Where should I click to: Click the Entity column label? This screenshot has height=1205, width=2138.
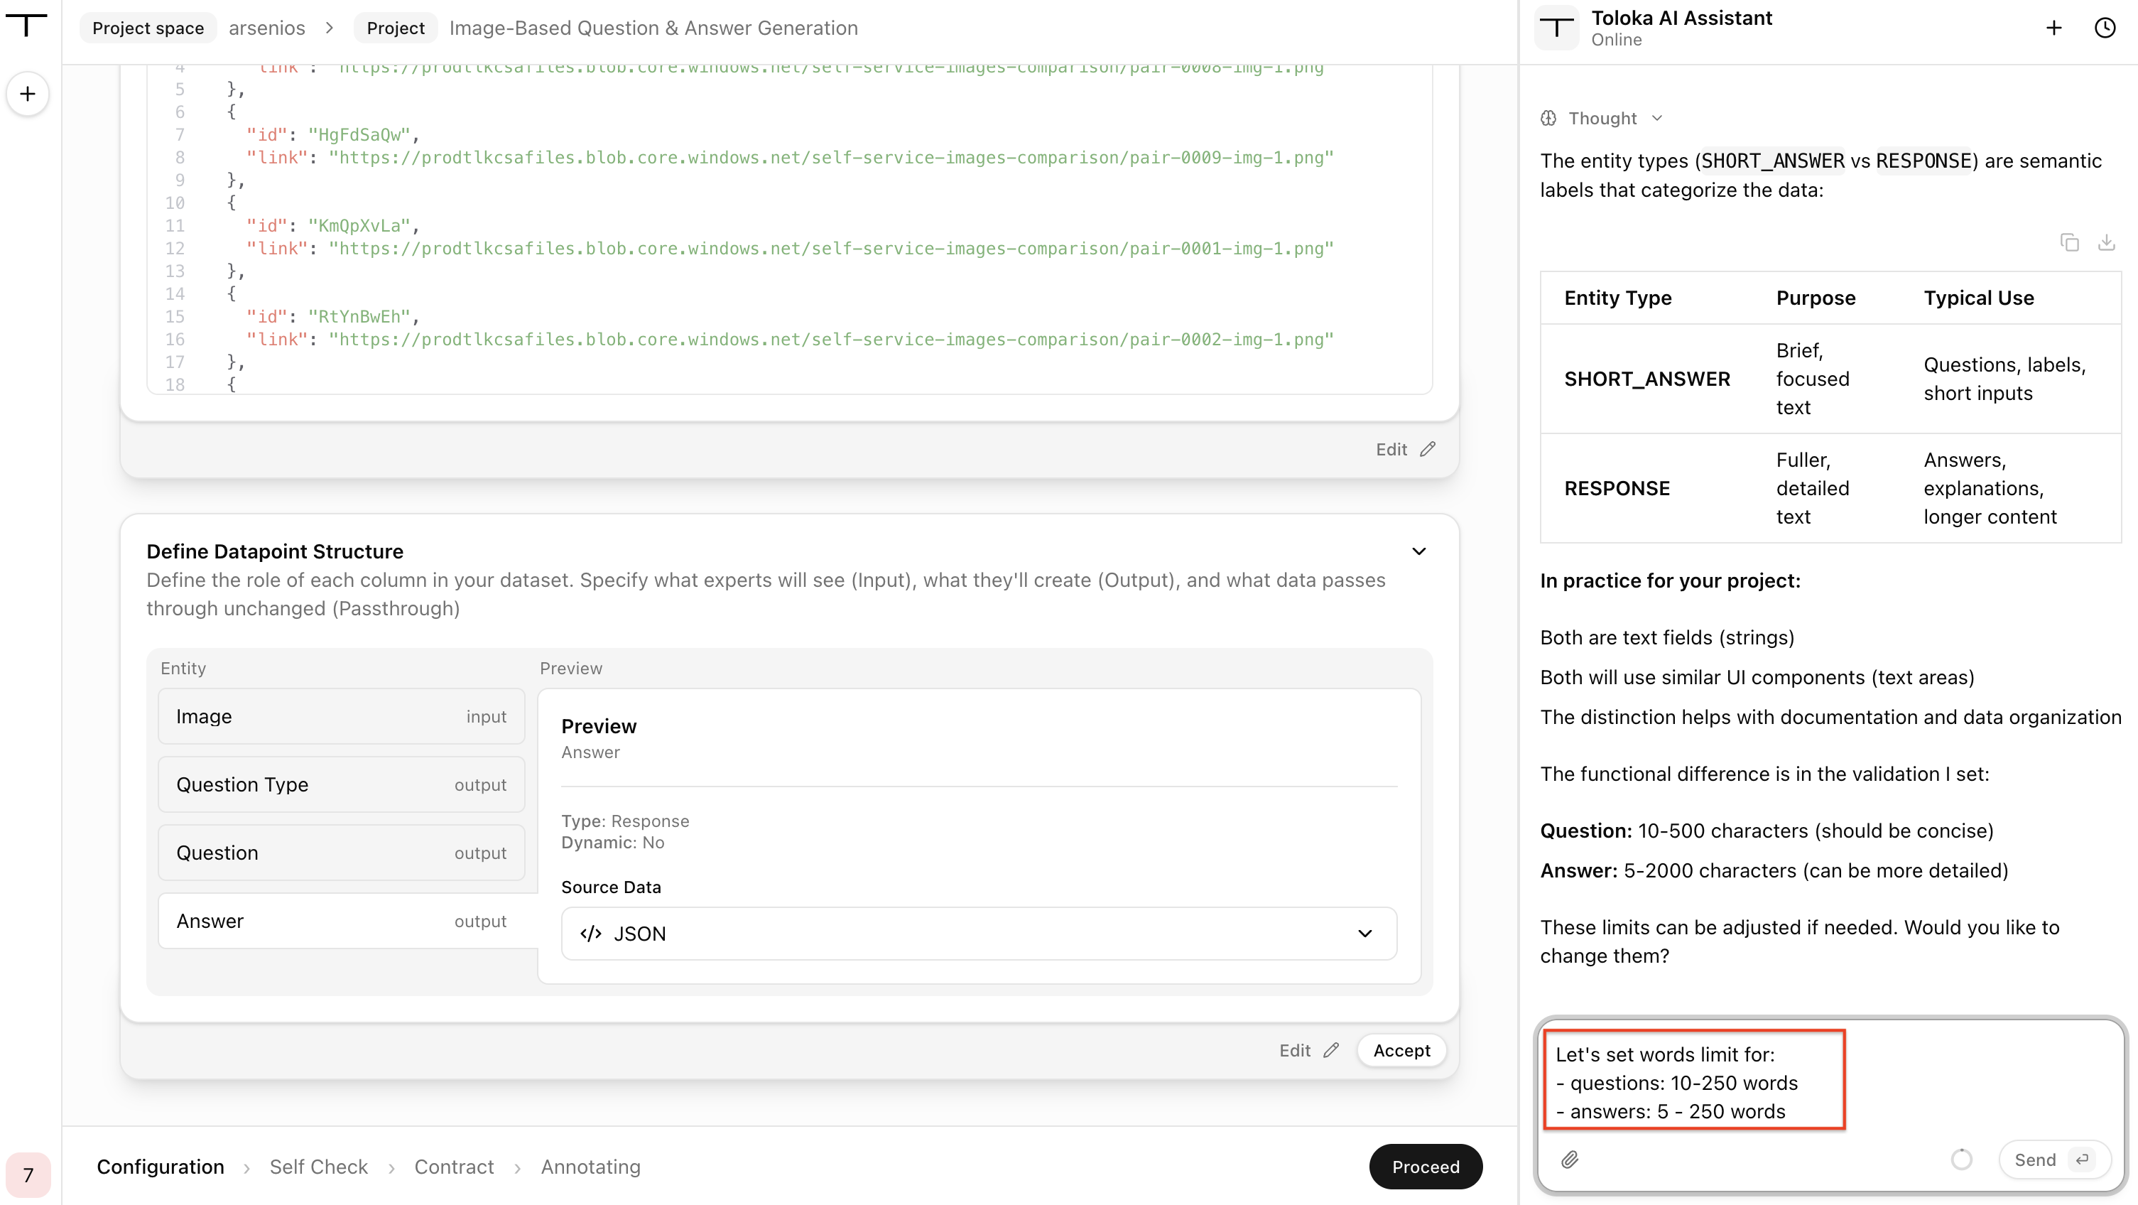pos(183,669)
